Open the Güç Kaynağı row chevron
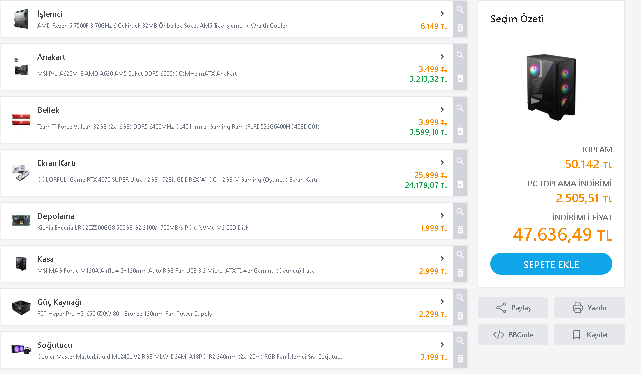 click(x=442, y=302)
